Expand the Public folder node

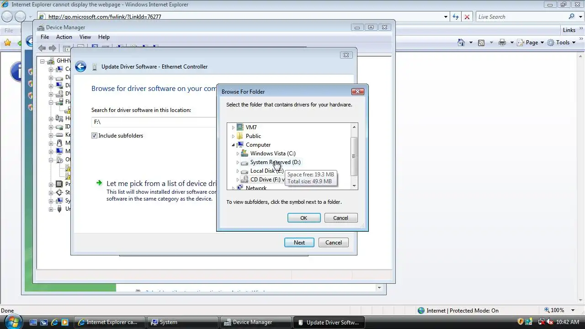pyautogui.click(x=233, y=136)
